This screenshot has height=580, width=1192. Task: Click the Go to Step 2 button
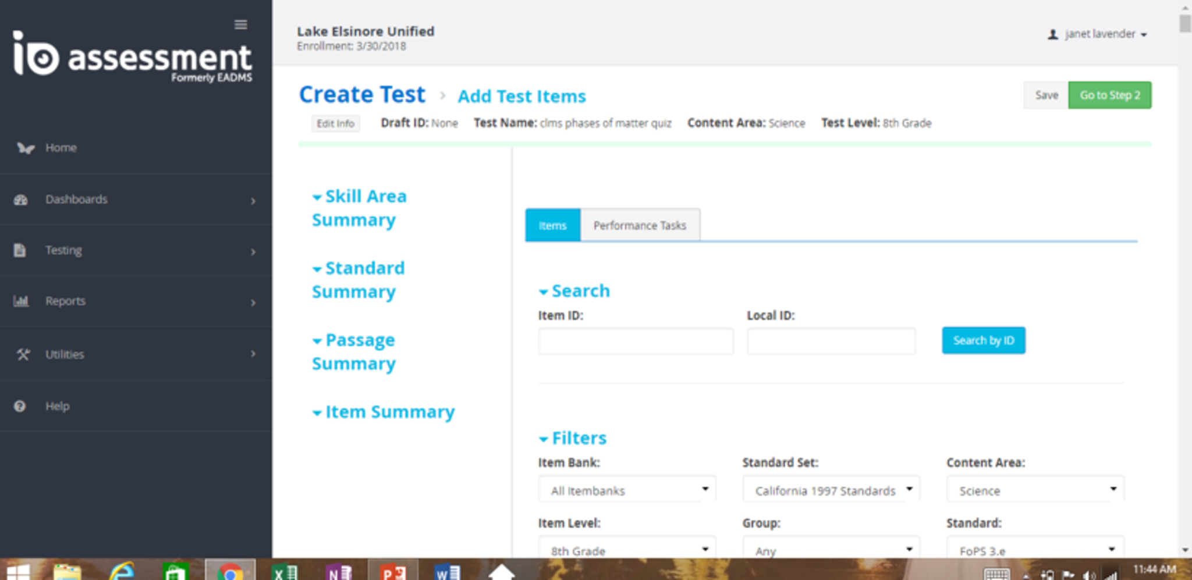point(1109,95)
